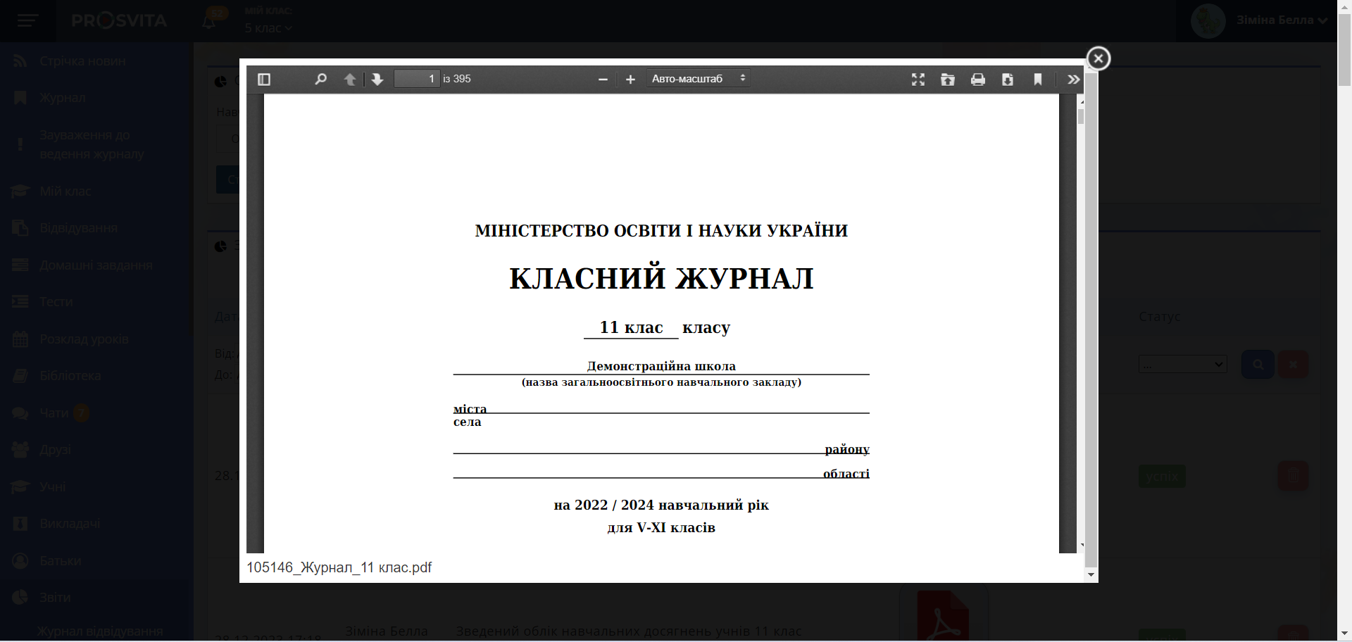1352x642 pixels.
Task: Go to next PDF page
Action: pos(377,80)
